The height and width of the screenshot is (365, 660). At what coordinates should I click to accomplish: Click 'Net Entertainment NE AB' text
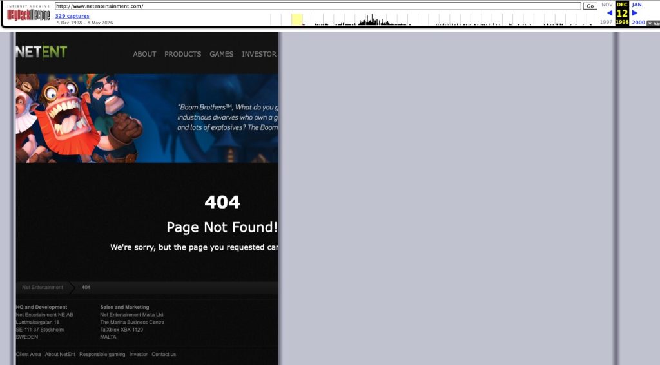(44, 315)
